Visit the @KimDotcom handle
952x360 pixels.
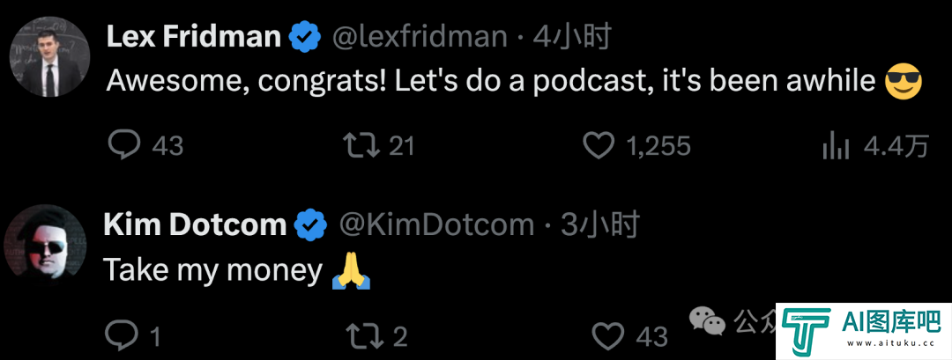(436, 225)
